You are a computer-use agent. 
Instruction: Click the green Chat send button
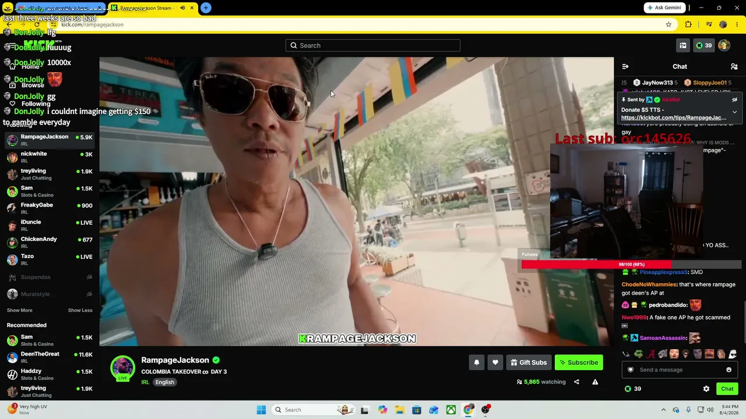727,389
